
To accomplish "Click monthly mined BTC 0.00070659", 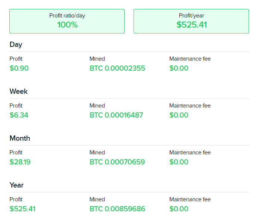I will pos(117,162).
